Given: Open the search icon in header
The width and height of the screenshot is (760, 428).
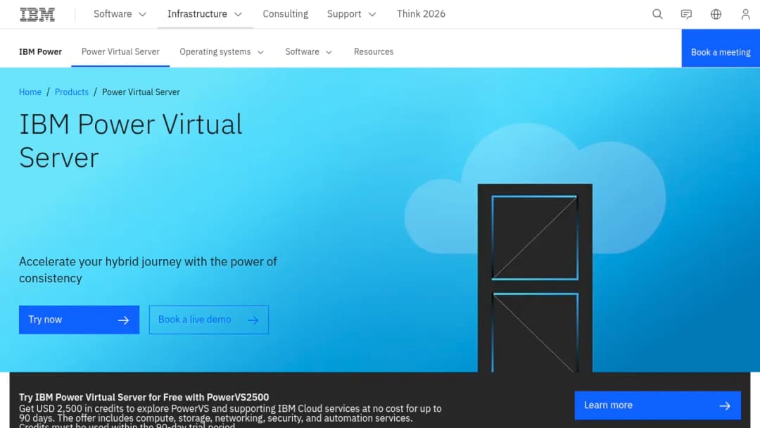Looking at the screenshot, I should tap(657, 14).
